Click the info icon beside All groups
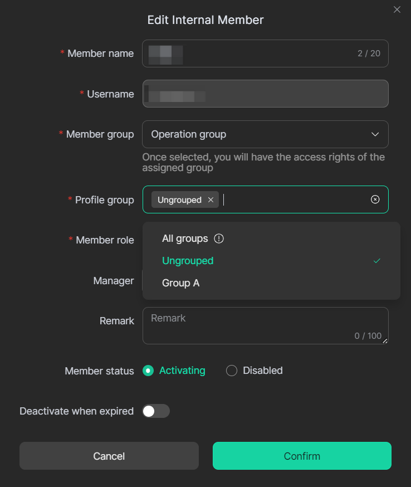411x487 pixels. pos(219,238)
